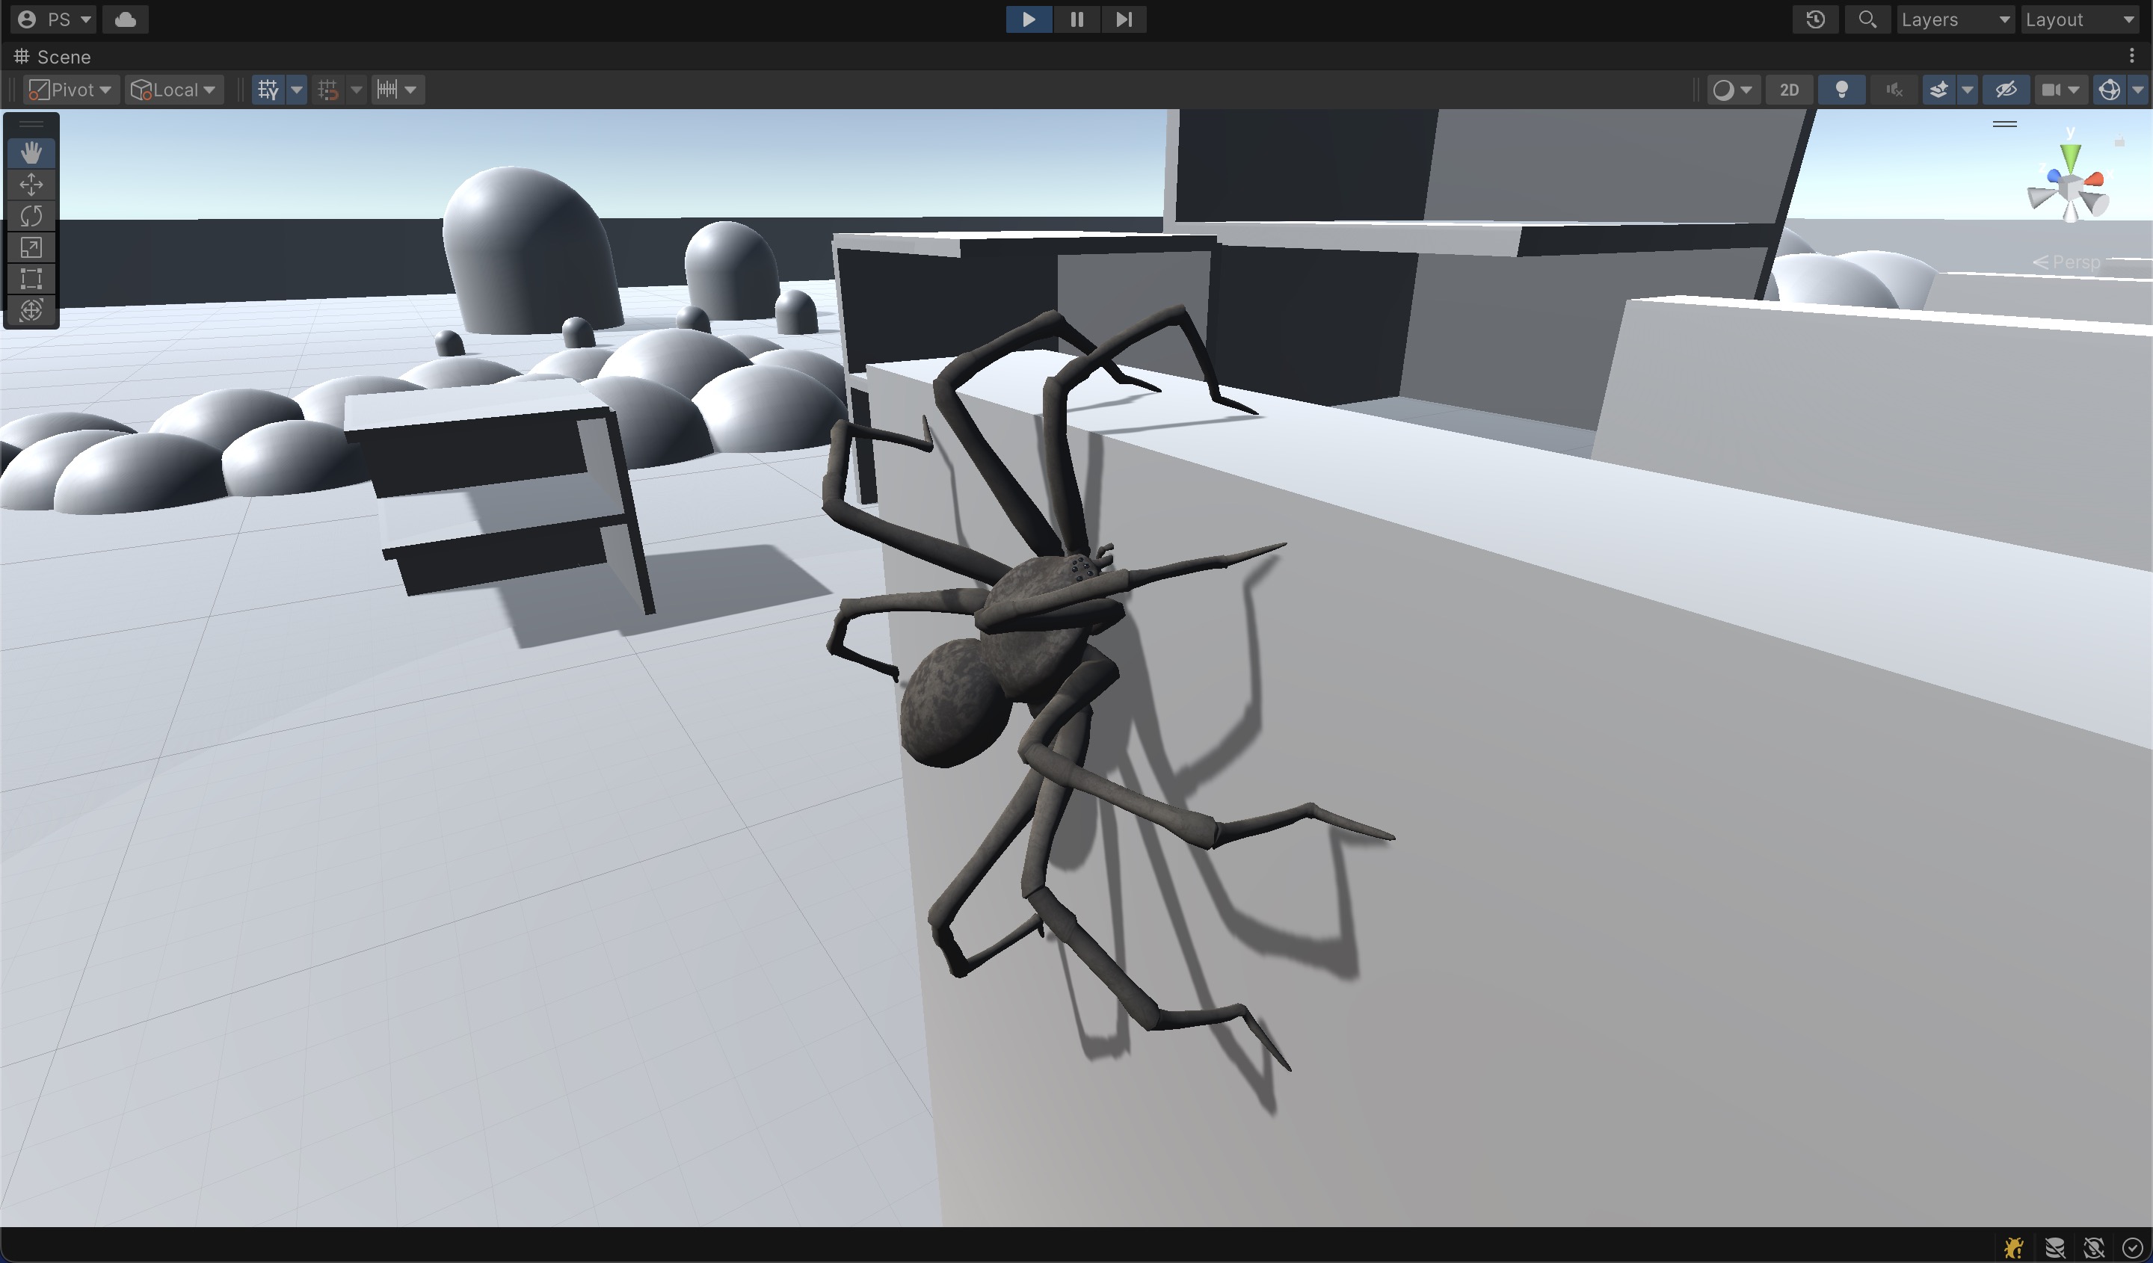Click the background tasks checkmark icon
The image size is (2153, 1263).
[2131, 1247]
